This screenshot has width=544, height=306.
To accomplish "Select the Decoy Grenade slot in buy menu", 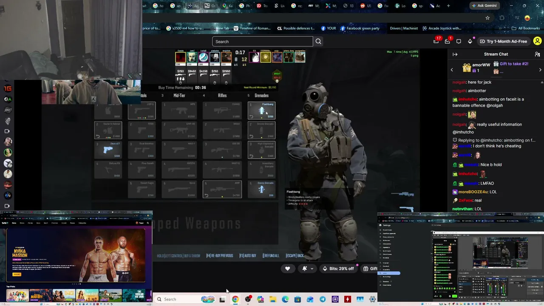I will tap(261, 190).
